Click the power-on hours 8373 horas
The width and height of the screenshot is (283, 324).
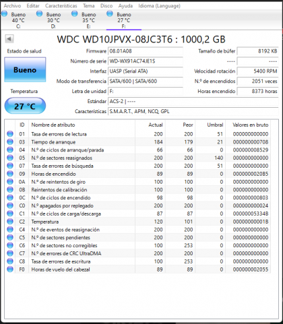258,92
